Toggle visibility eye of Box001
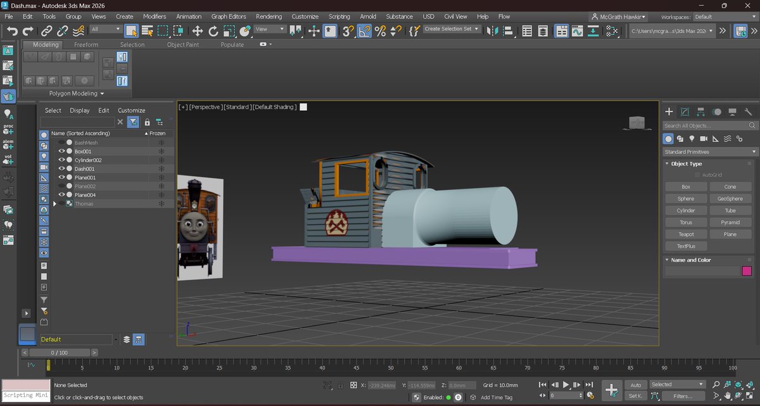 click(62, 151)
